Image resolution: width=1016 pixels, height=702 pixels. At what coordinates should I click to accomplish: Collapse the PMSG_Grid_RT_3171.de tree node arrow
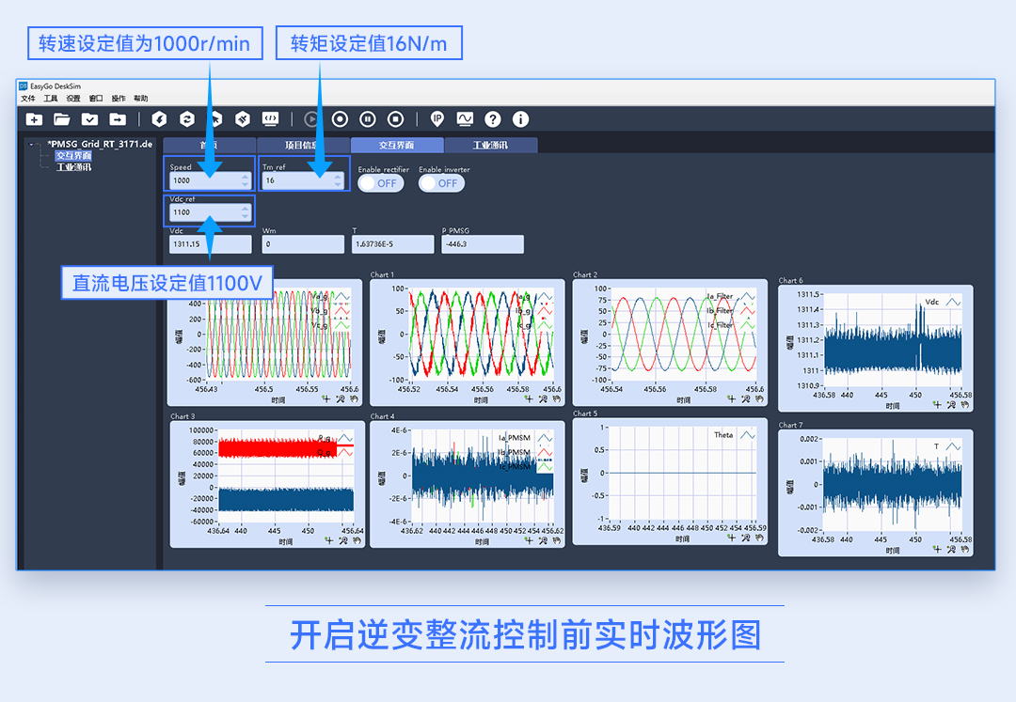pyautogui.click(x=31, y=145)
